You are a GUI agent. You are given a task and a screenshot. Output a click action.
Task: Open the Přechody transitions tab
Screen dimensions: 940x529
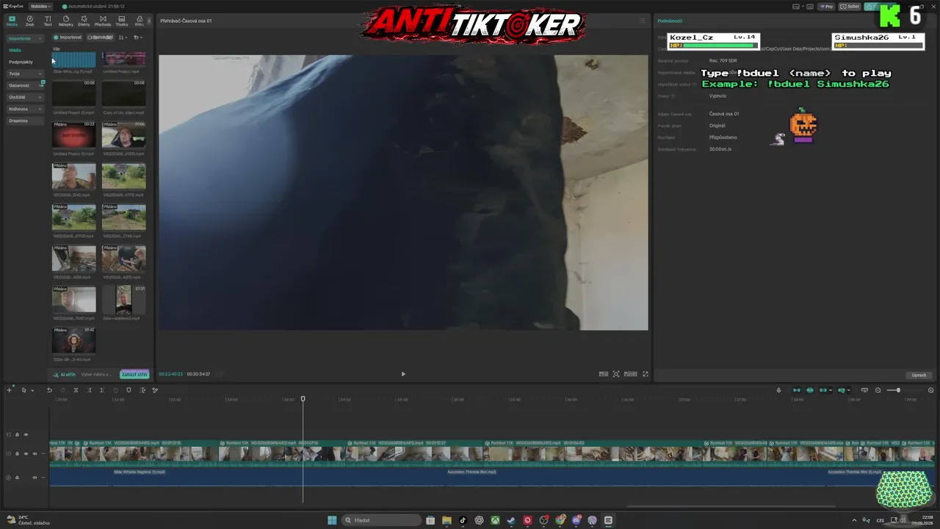click(103, 21)
